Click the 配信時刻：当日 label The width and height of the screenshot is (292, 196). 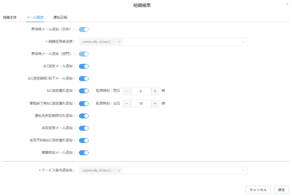108,104
